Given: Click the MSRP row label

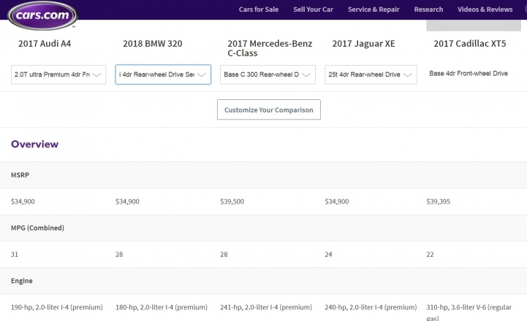Looking at the screenshot, I should (x=20, y=175).
